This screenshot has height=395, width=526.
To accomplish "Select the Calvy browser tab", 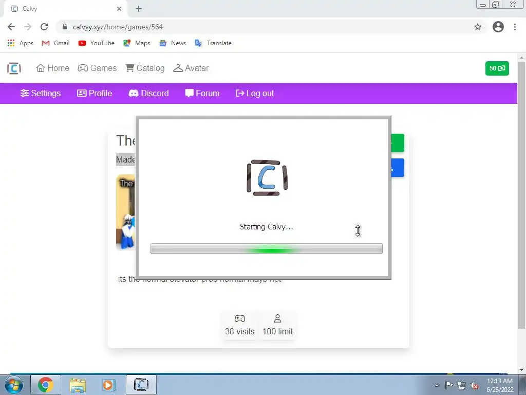I will pos(65,9).
